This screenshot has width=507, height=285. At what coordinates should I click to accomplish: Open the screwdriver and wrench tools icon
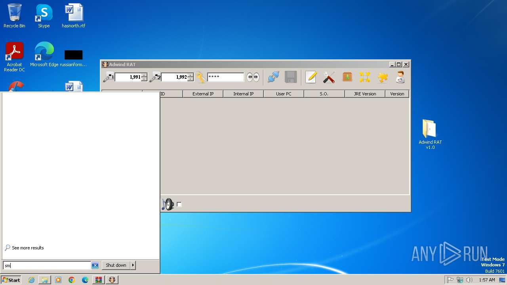tap(329, 77)
